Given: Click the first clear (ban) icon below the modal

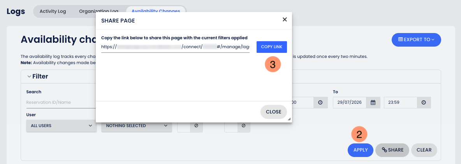Looking at the screenshot, I should pyautogui.click(x=196, y=126).
